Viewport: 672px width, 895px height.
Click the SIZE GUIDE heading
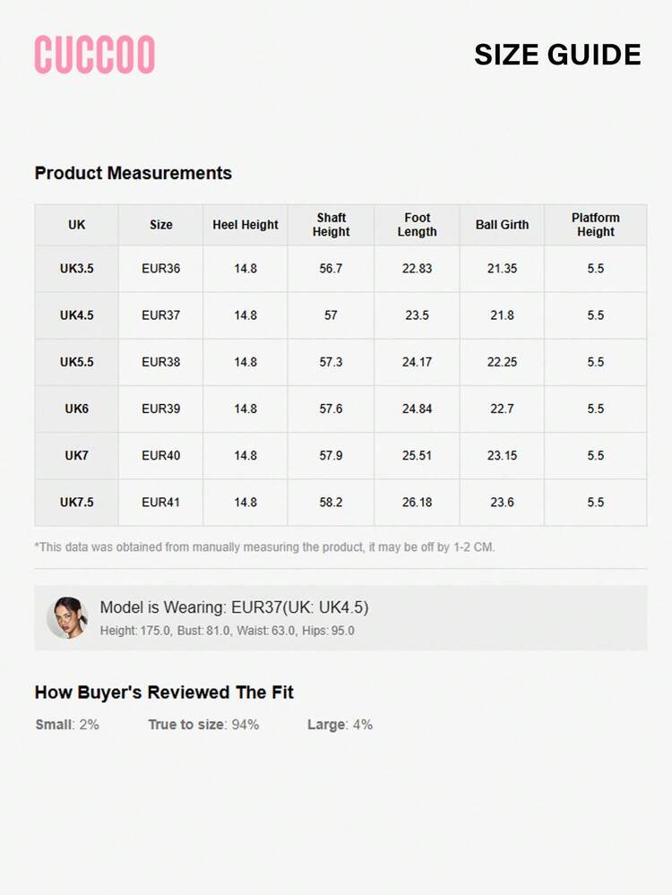(x=557, y=55)
